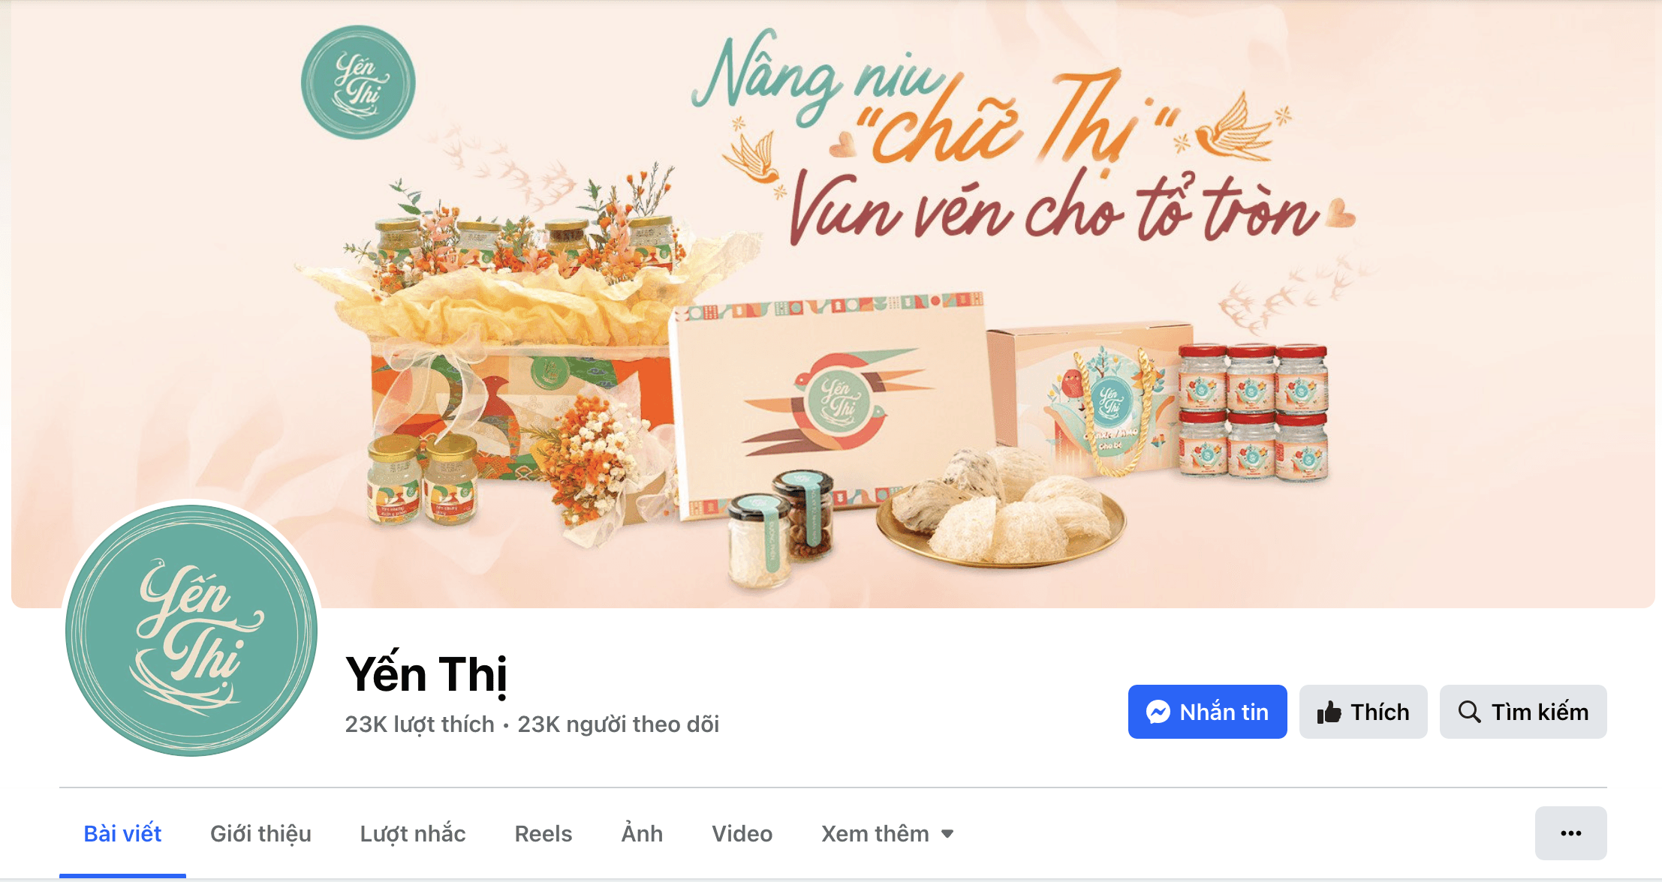1662x882 pixels.
Task: Click the thumbs-up icon on Thích button
Action: (1329, 712)
